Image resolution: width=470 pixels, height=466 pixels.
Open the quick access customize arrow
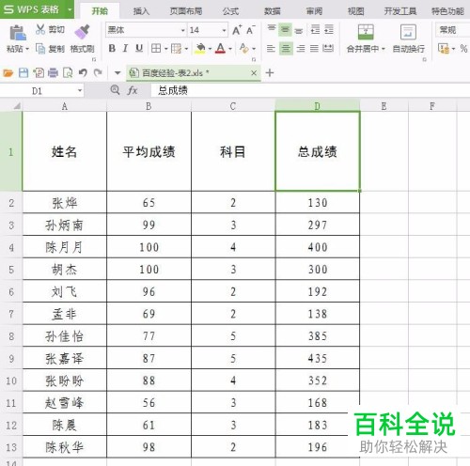[117, 73]
